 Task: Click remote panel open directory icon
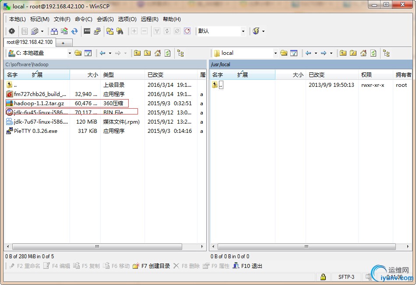coord(284,53)
